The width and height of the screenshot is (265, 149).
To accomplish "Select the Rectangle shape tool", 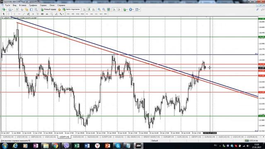I will (x=42, y=14).
